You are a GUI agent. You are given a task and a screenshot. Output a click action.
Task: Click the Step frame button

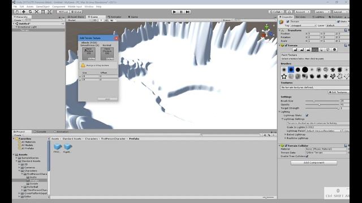[188, 12]
